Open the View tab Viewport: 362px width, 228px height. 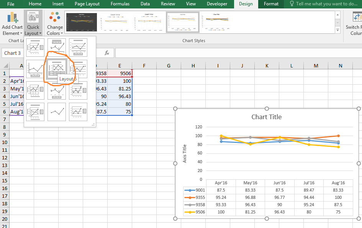click(191, 4)
